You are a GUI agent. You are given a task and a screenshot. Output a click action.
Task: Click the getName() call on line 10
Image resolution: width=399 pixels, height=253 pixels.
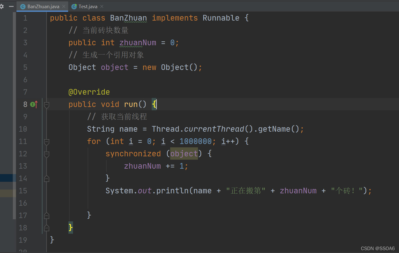point(279,129)
